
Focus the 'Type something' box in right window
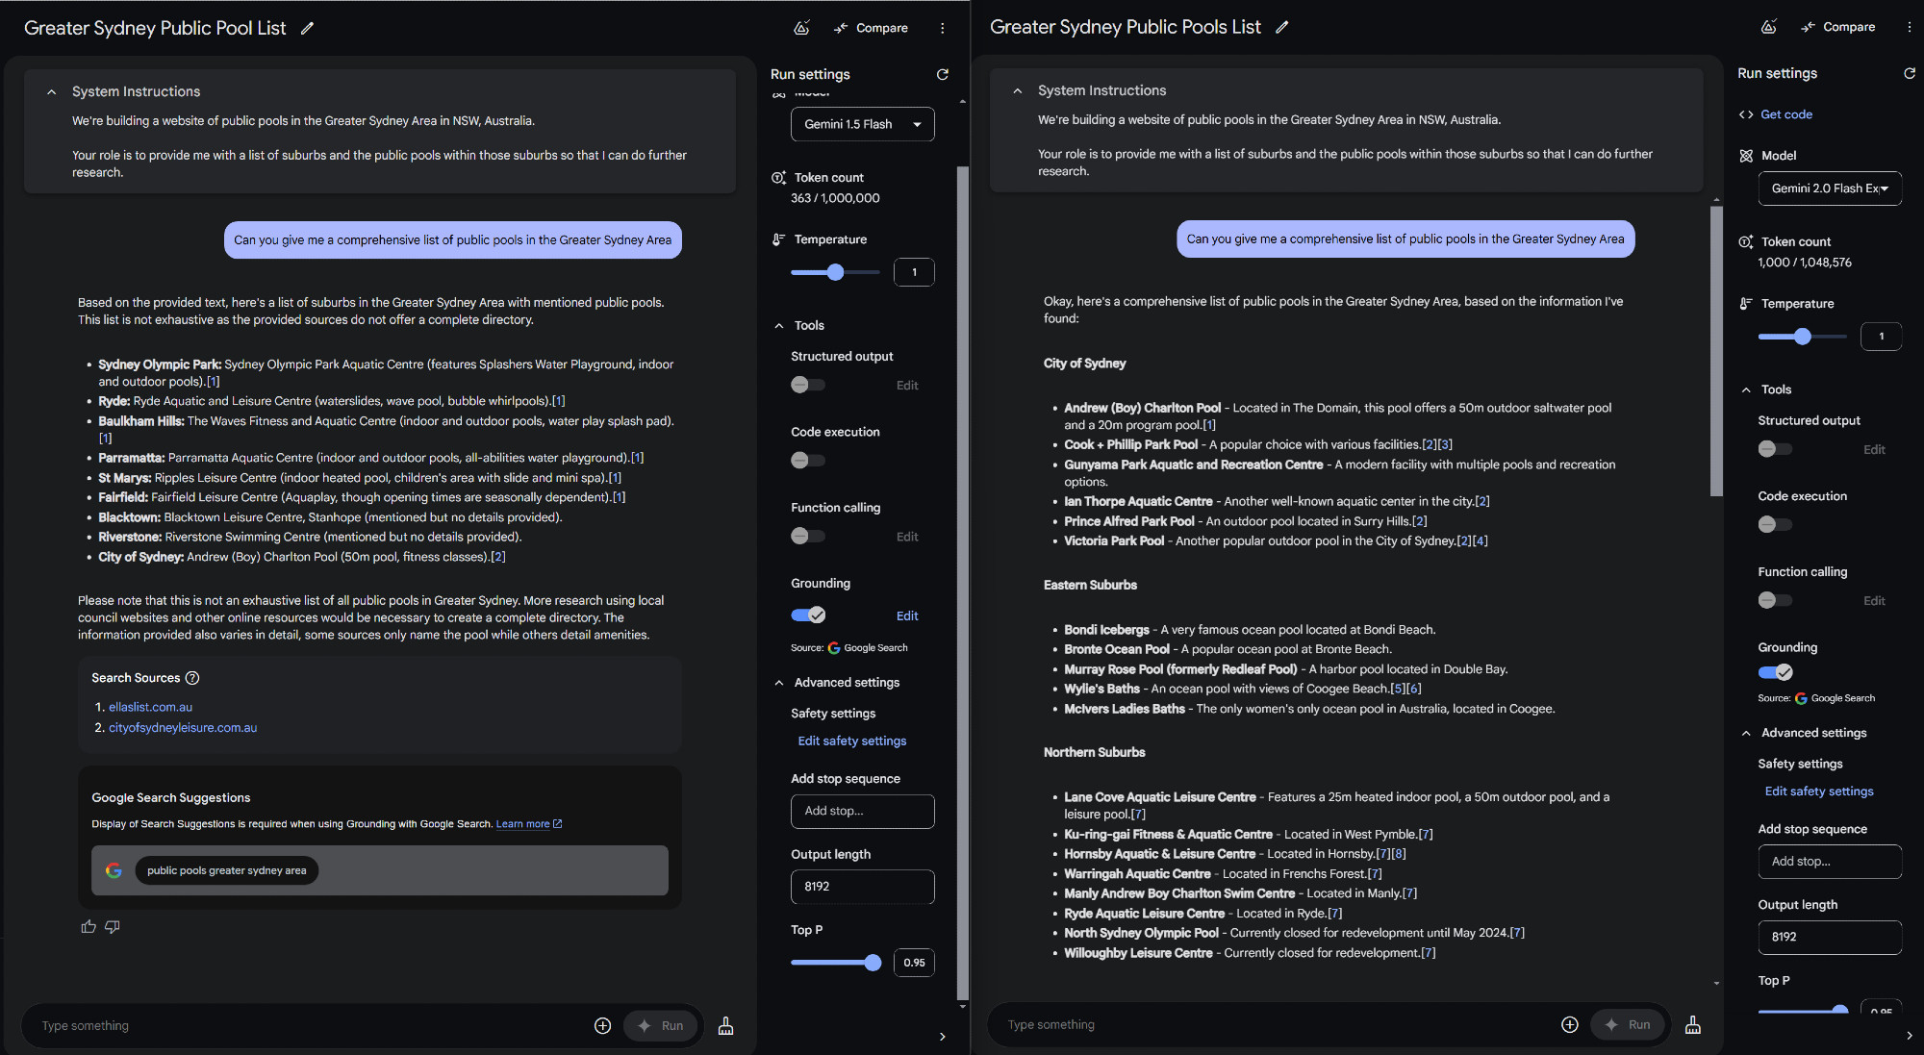[x=1275, y=1025]
